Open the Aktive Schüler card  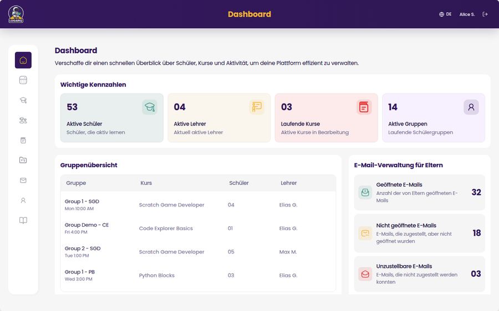[111, 117]
